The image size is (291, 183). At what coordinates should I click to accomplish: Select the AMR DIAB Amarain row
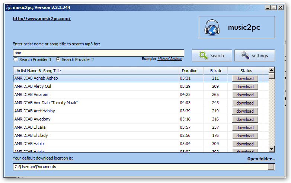coord(141,94)
